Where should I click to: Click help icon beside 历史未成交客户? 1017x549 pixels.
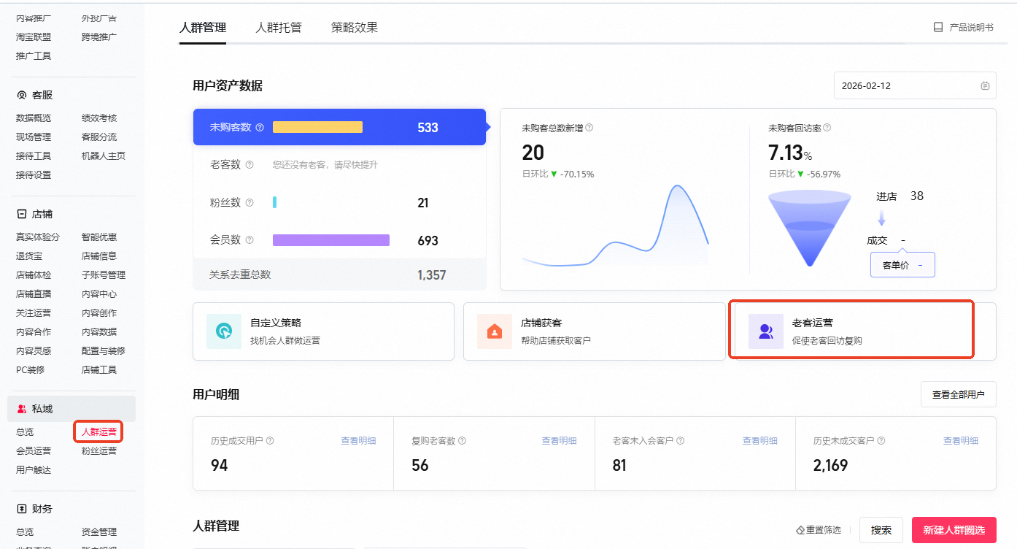tap(881, 441)
